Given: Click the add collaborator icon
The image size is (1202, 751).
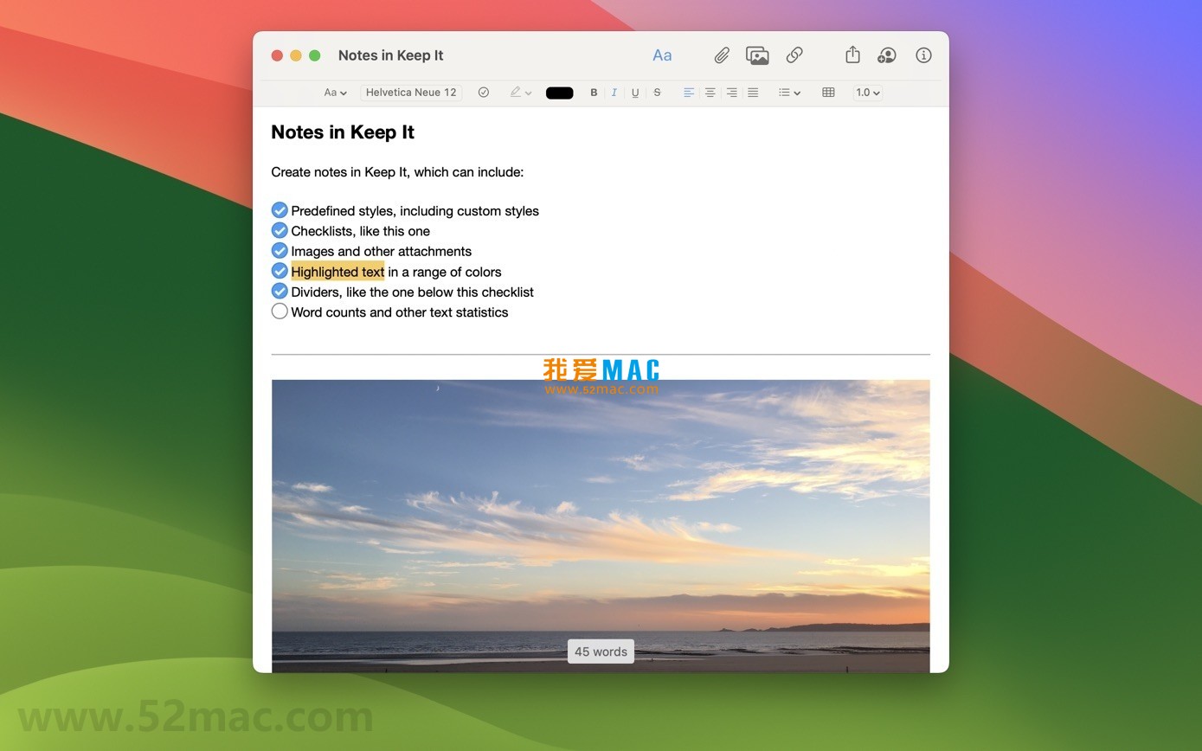Looking at the screenshot, I should pyautogui.click(x=886, y=55).
